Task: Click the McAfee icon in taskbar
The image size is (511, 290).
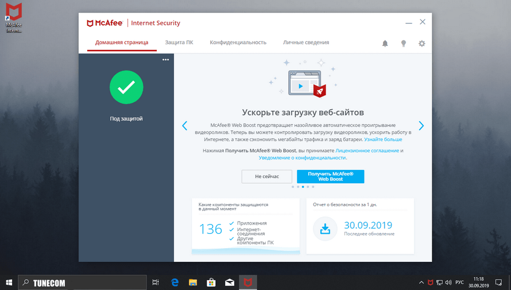Action: tap(247, 283)
